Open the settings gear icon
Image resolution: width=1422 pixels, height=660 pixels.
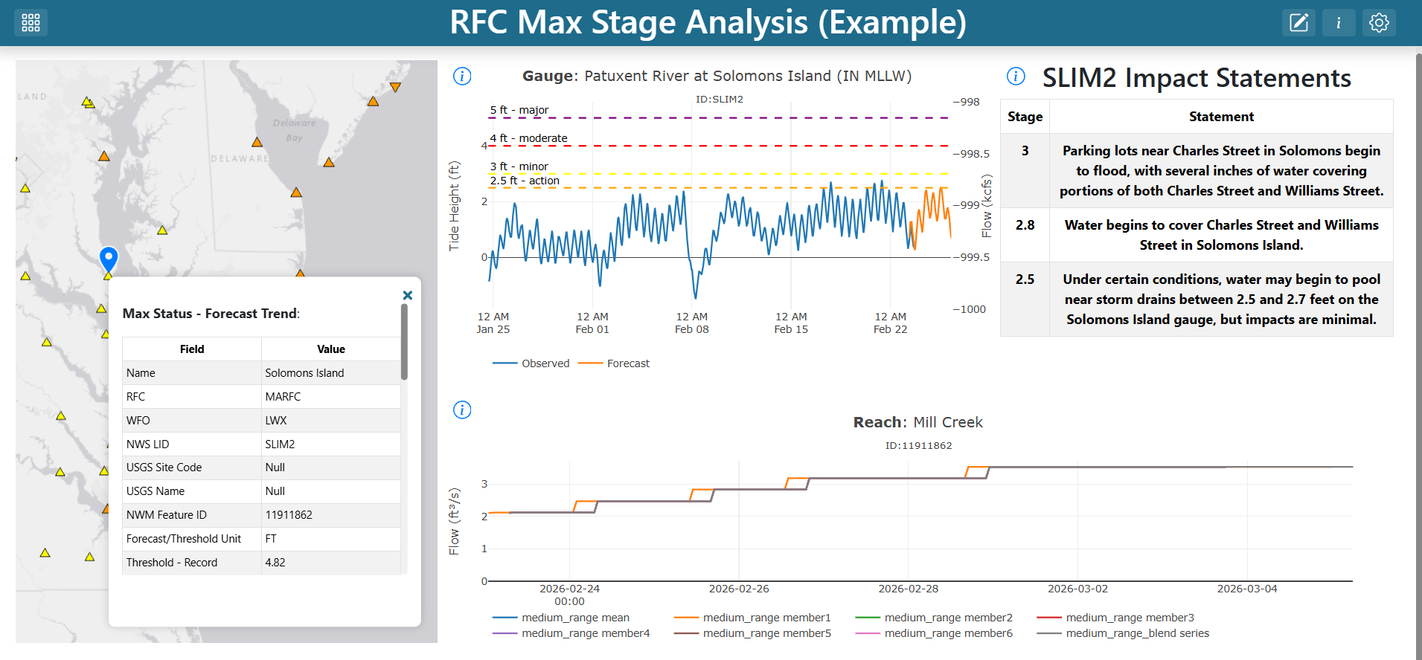pyautogui.click(x=1379, y=22)
